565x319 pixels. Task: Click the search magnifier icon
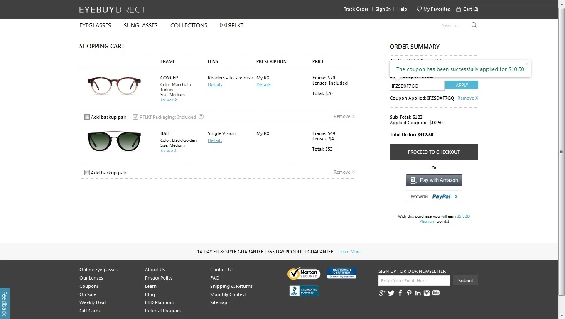pyautogui.click(x=474, y=25)
